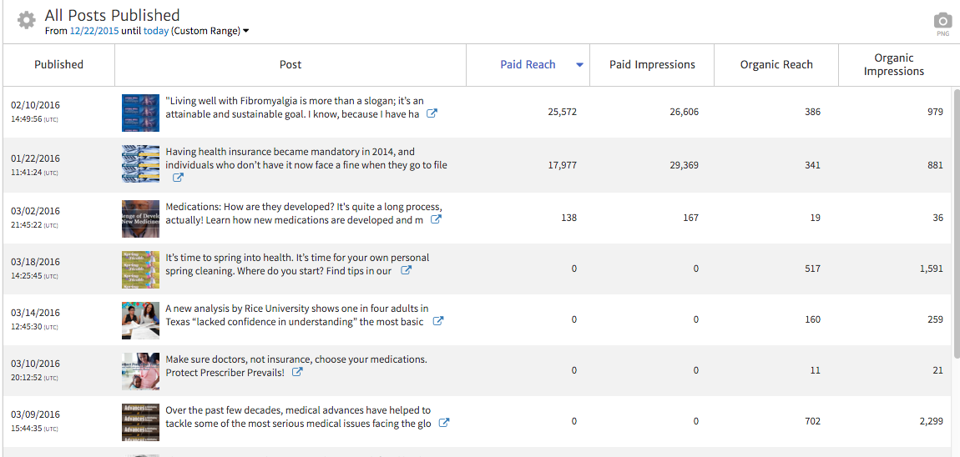Open external link for Medications post
This screenshot has height=457, width=960.
click(436, 220)
